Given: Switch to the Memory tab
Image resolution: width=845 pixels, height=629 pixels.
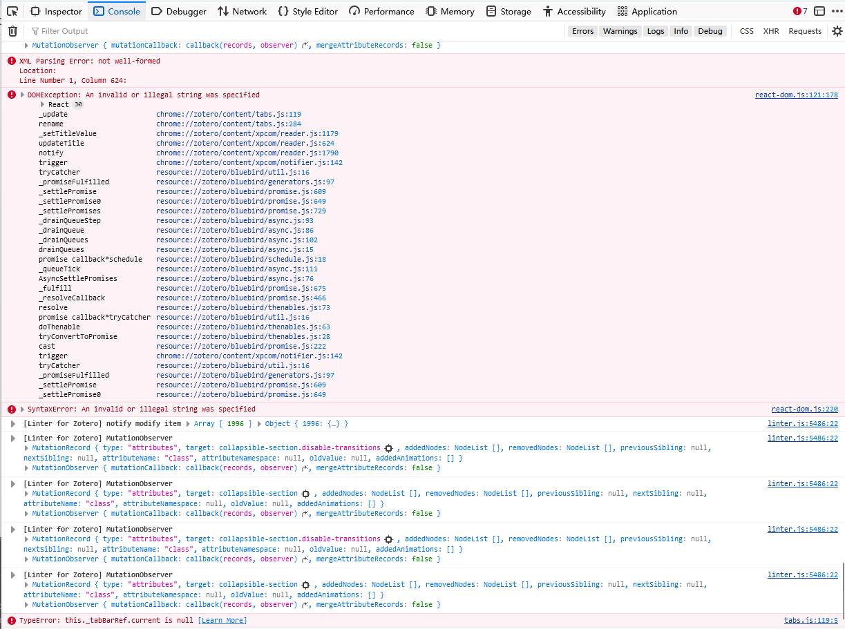Looking at the screenshot, I should point(450,11).
